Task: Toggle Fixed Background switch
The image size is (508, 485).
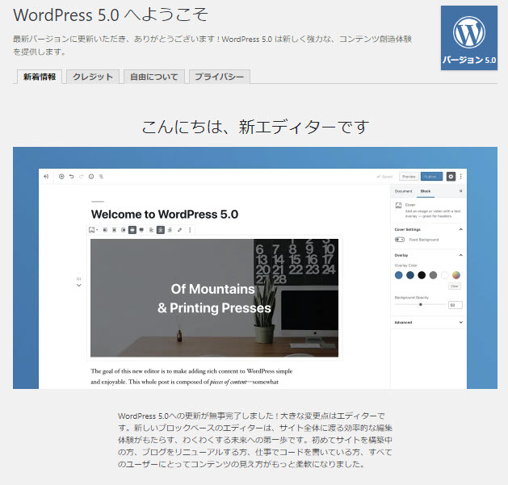Action: 400,240
